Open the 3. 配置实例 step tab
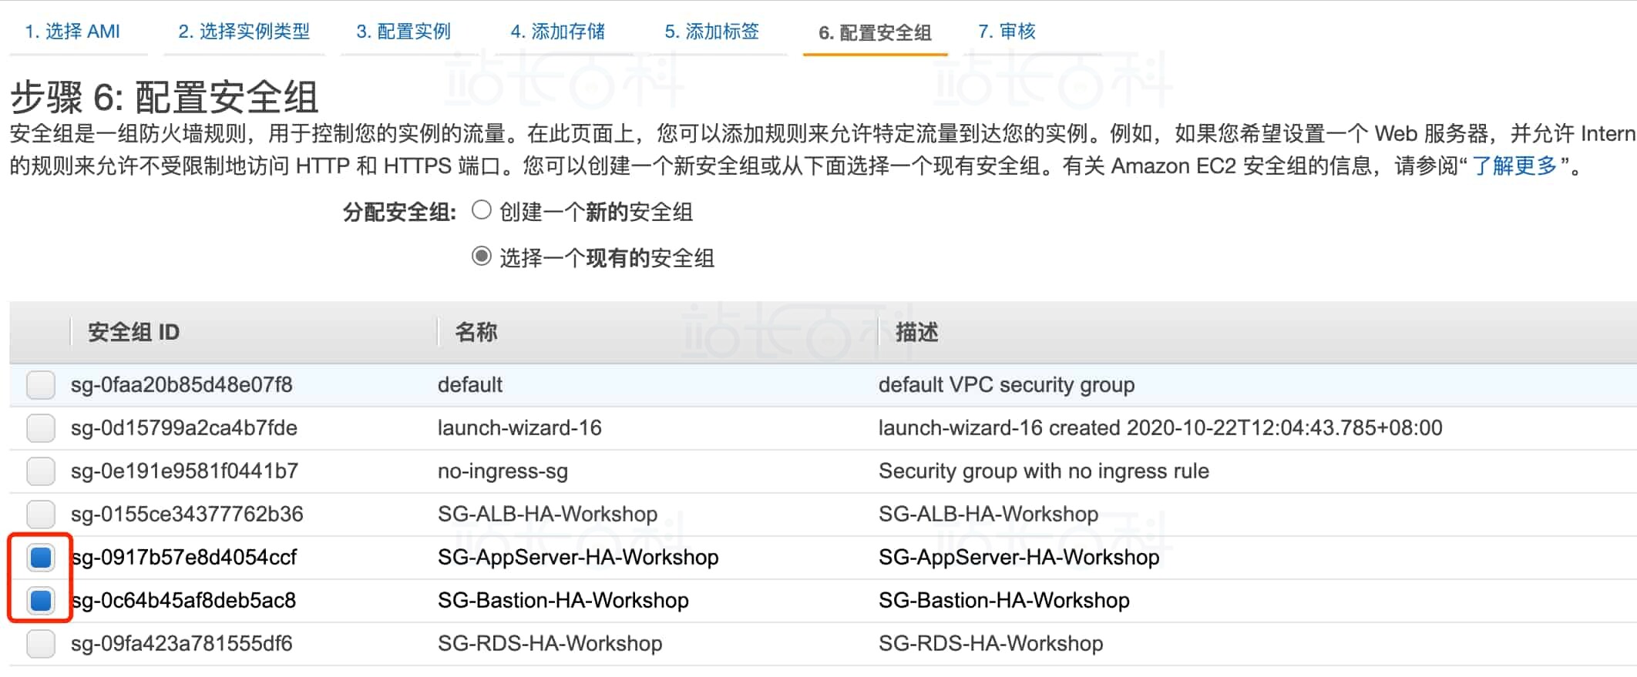The width and height of the screenshot is (1637, 677). point(403,32)
